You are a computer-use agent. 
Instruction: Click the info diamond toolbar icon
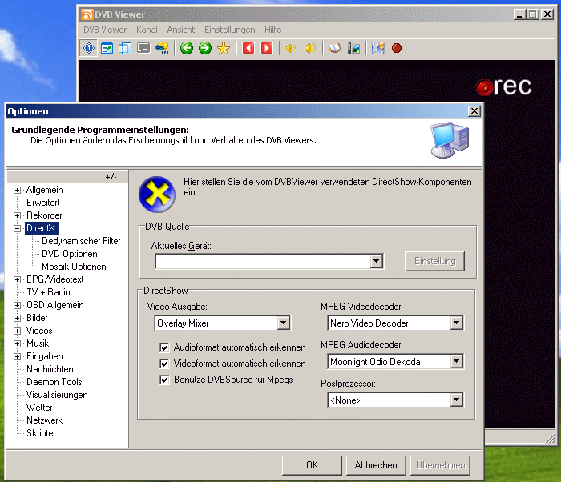click(x=89, y=48)
